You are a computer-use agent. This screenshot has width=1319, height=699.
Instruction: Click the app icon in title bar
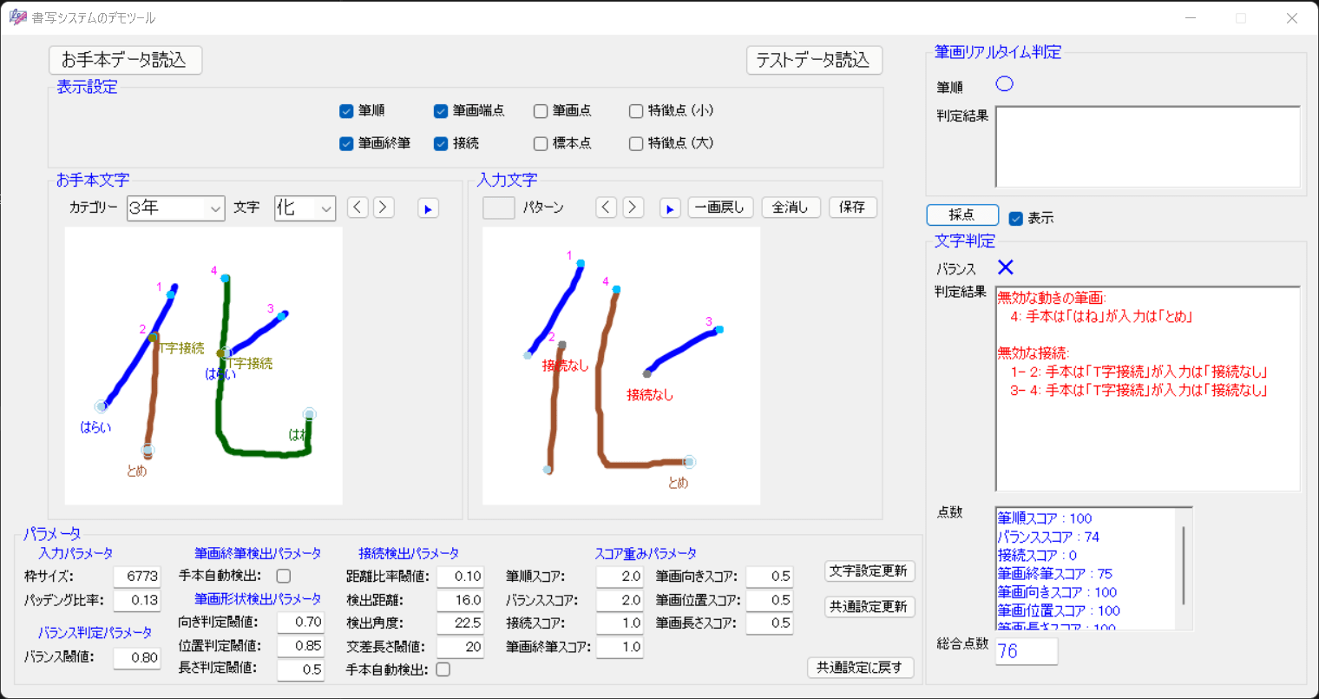17,17
